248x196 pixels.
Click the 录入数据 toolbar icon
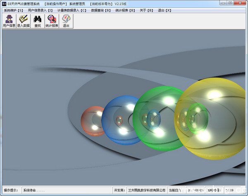pos(23,21)
